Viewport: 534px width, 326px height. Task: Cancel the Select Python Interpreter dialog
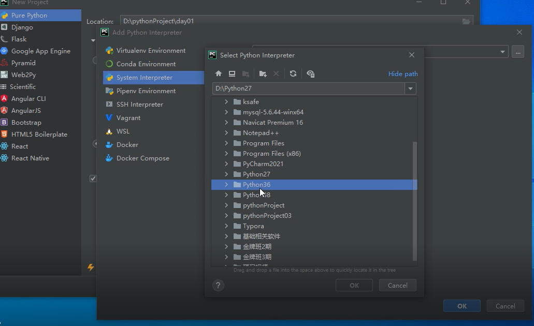click(x=397, y=285)
